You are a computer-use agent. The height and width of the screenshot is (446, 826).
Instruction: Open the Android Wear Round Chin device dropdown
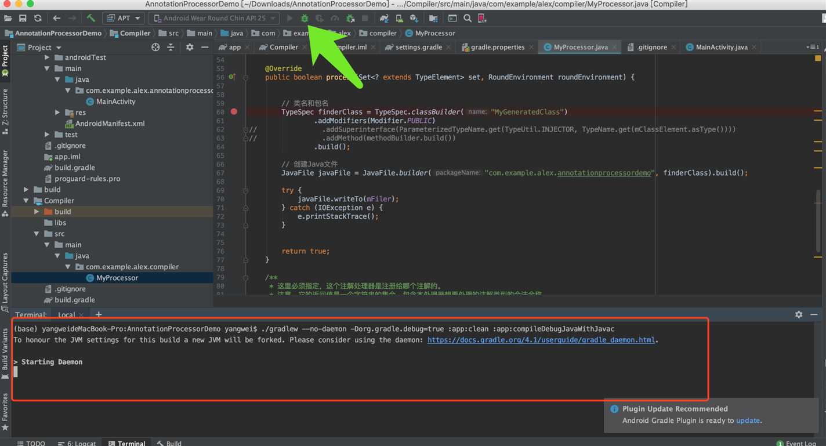pyautogui.click(x=214, y=19)
